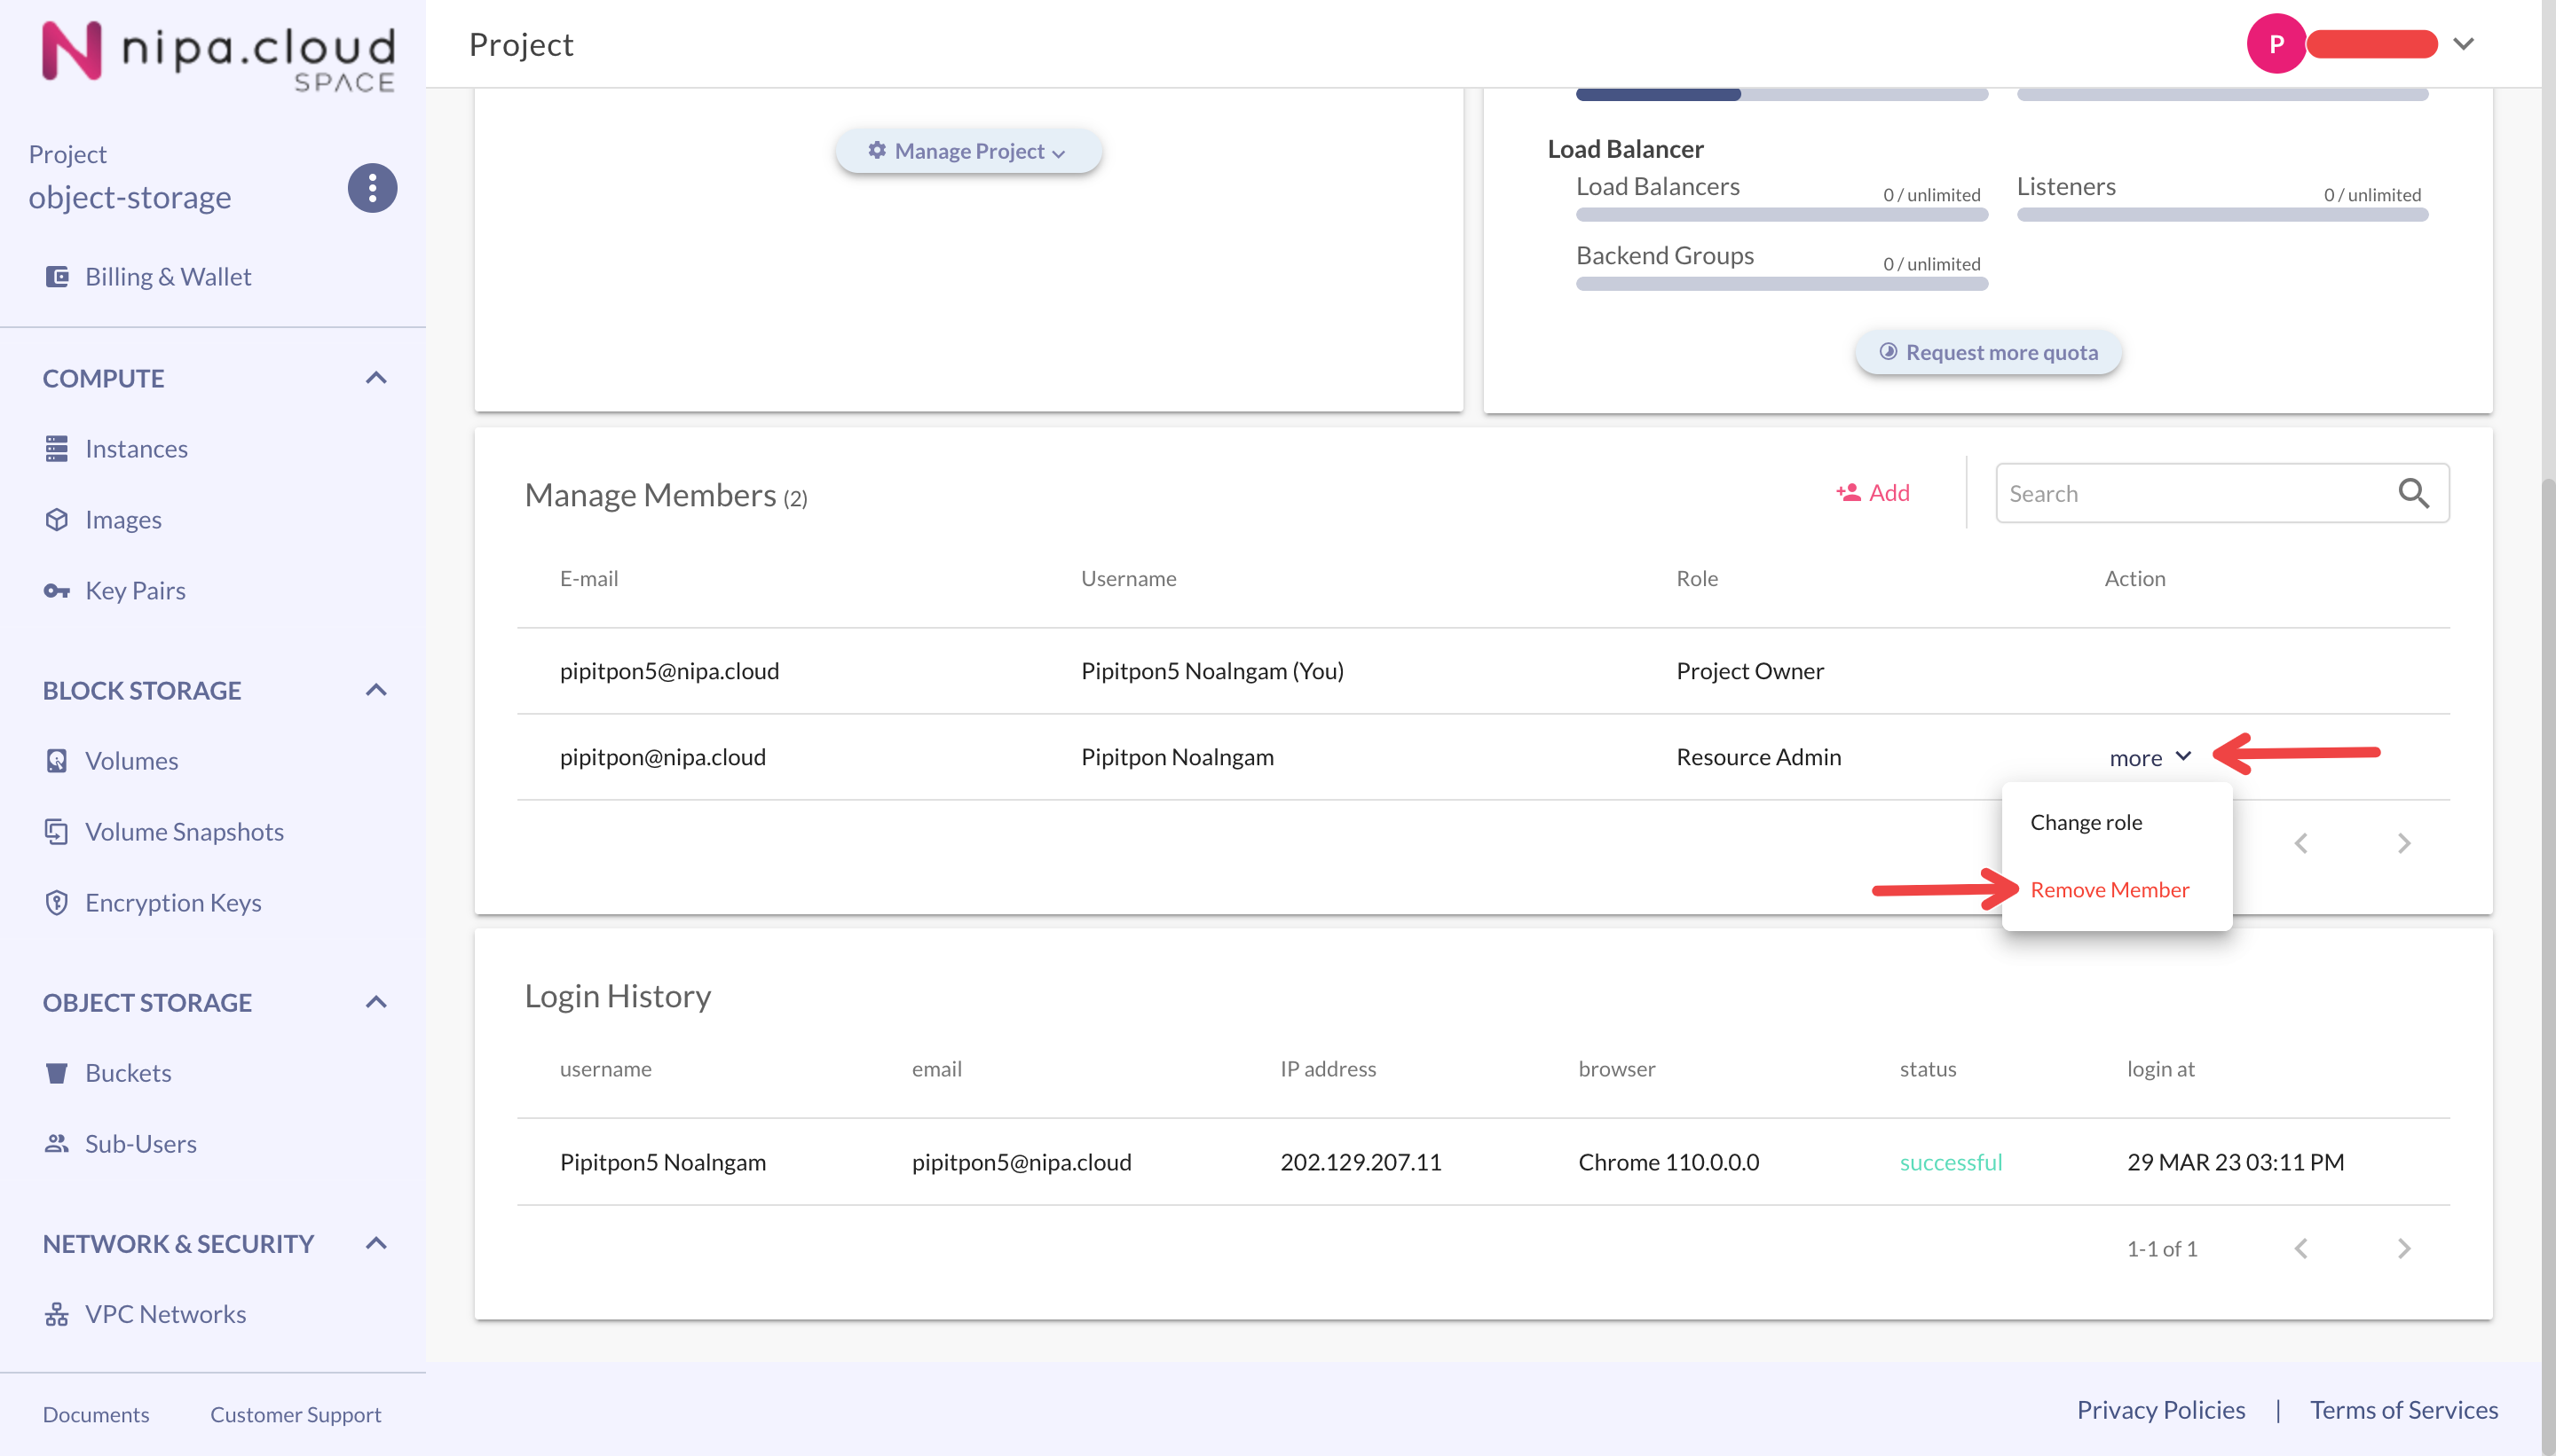Collapse the OBJECT STORAGE section

pos(375,1002)
